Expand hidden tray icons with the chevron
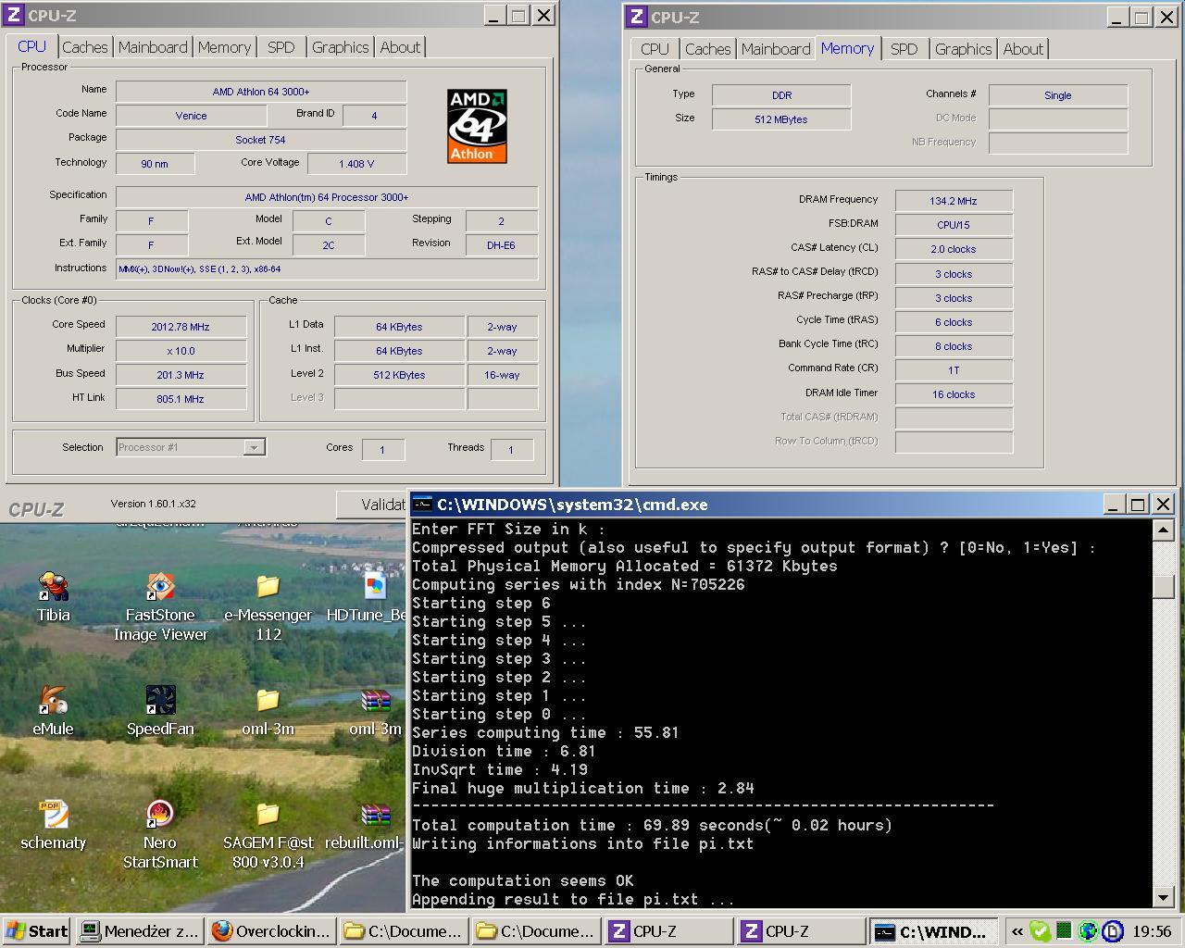Screen dimensions: 1185x948 [1017, 931]
